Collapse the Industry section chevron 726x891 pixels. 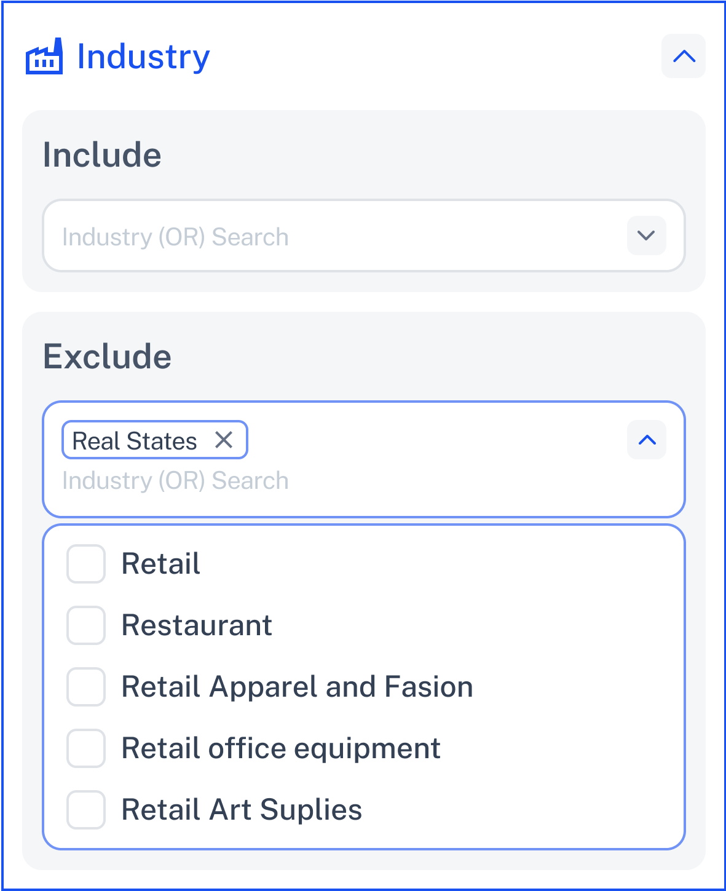(684, 56)
